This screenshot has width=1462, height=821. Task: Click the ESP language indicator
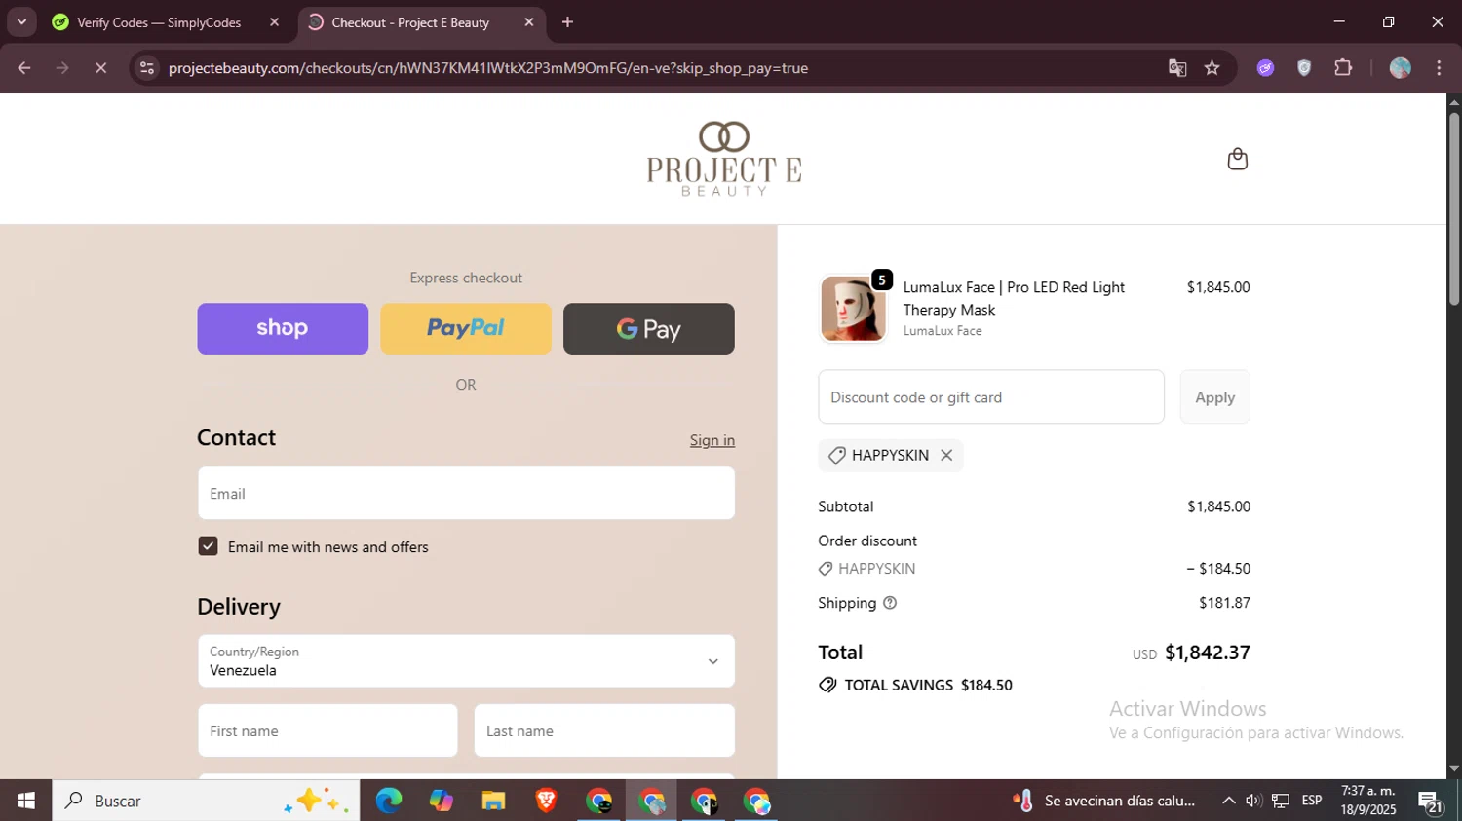(x=1312, y=801)
